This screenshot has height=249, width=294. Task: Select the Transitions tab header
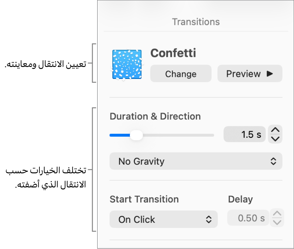(x=196, y=22)
